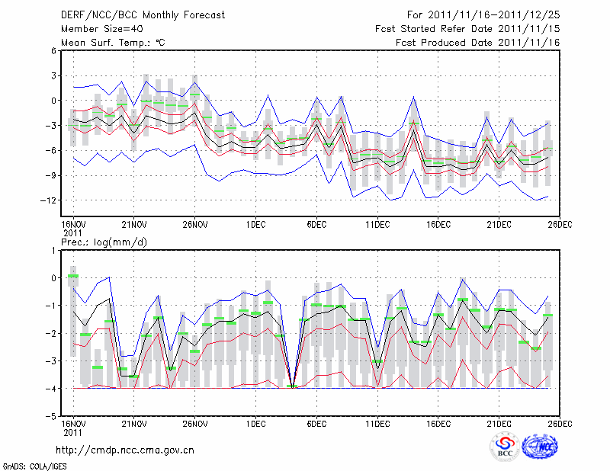Click the blue NCC globe logo
Screen dimensions: 610x471
540,447
